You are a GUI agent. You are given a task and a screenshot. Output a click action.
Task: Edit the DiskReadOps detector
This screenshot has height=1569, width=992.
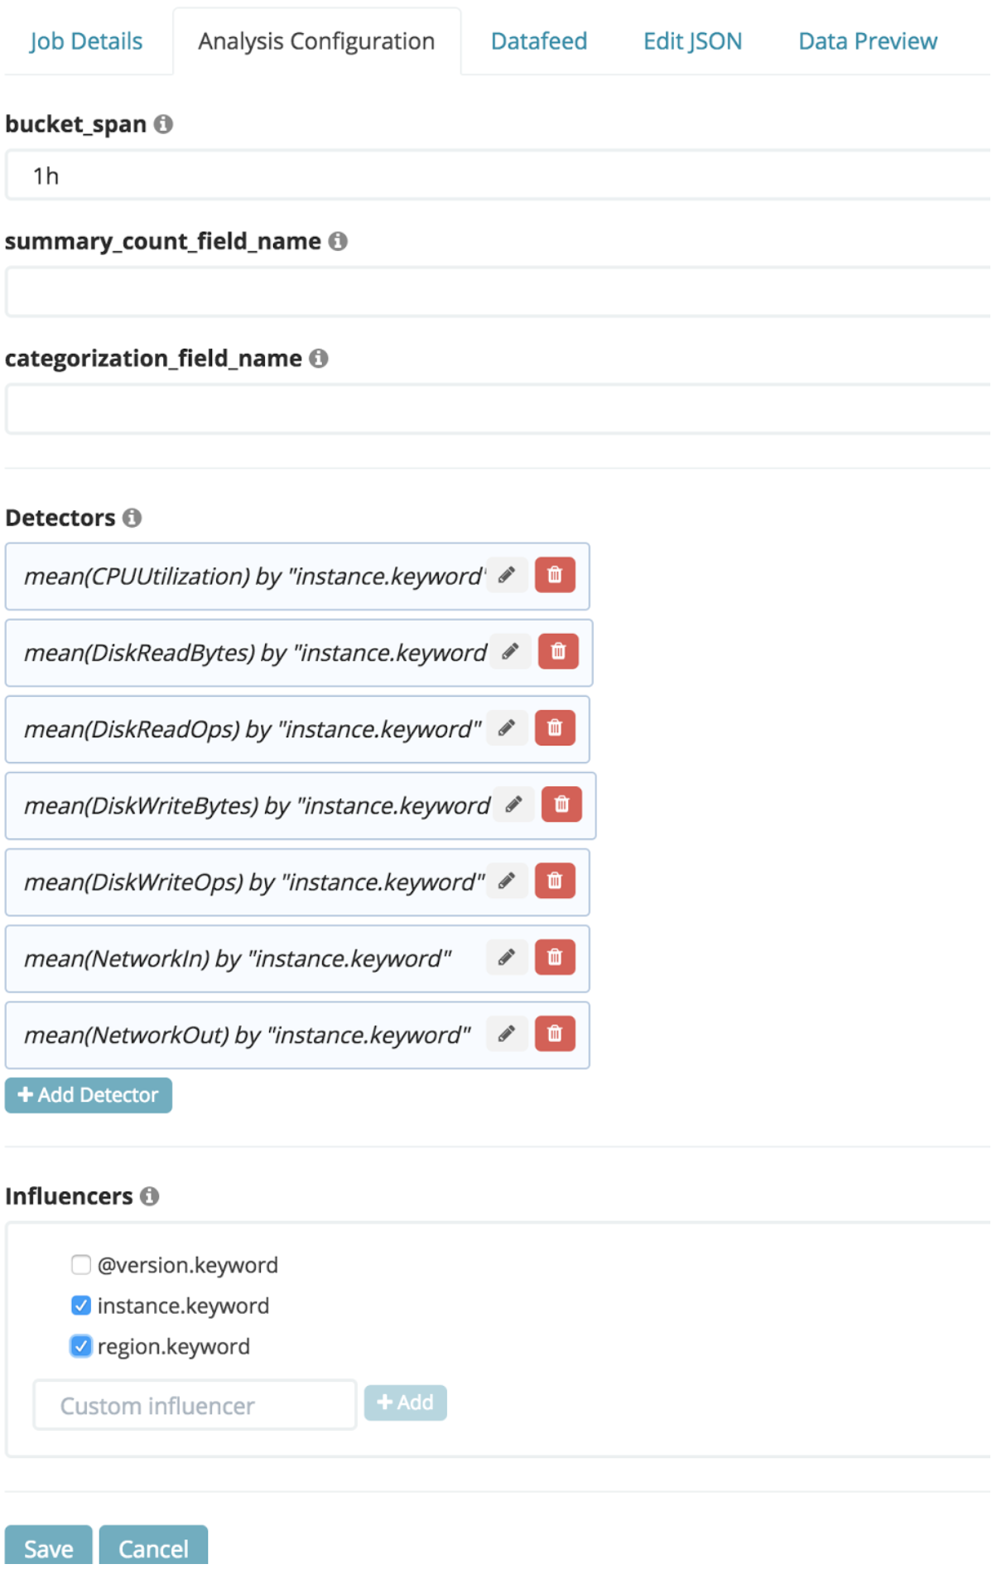tap(507, 729)
